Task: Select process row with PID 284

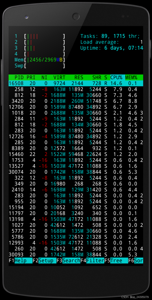Action: point(76,119)
